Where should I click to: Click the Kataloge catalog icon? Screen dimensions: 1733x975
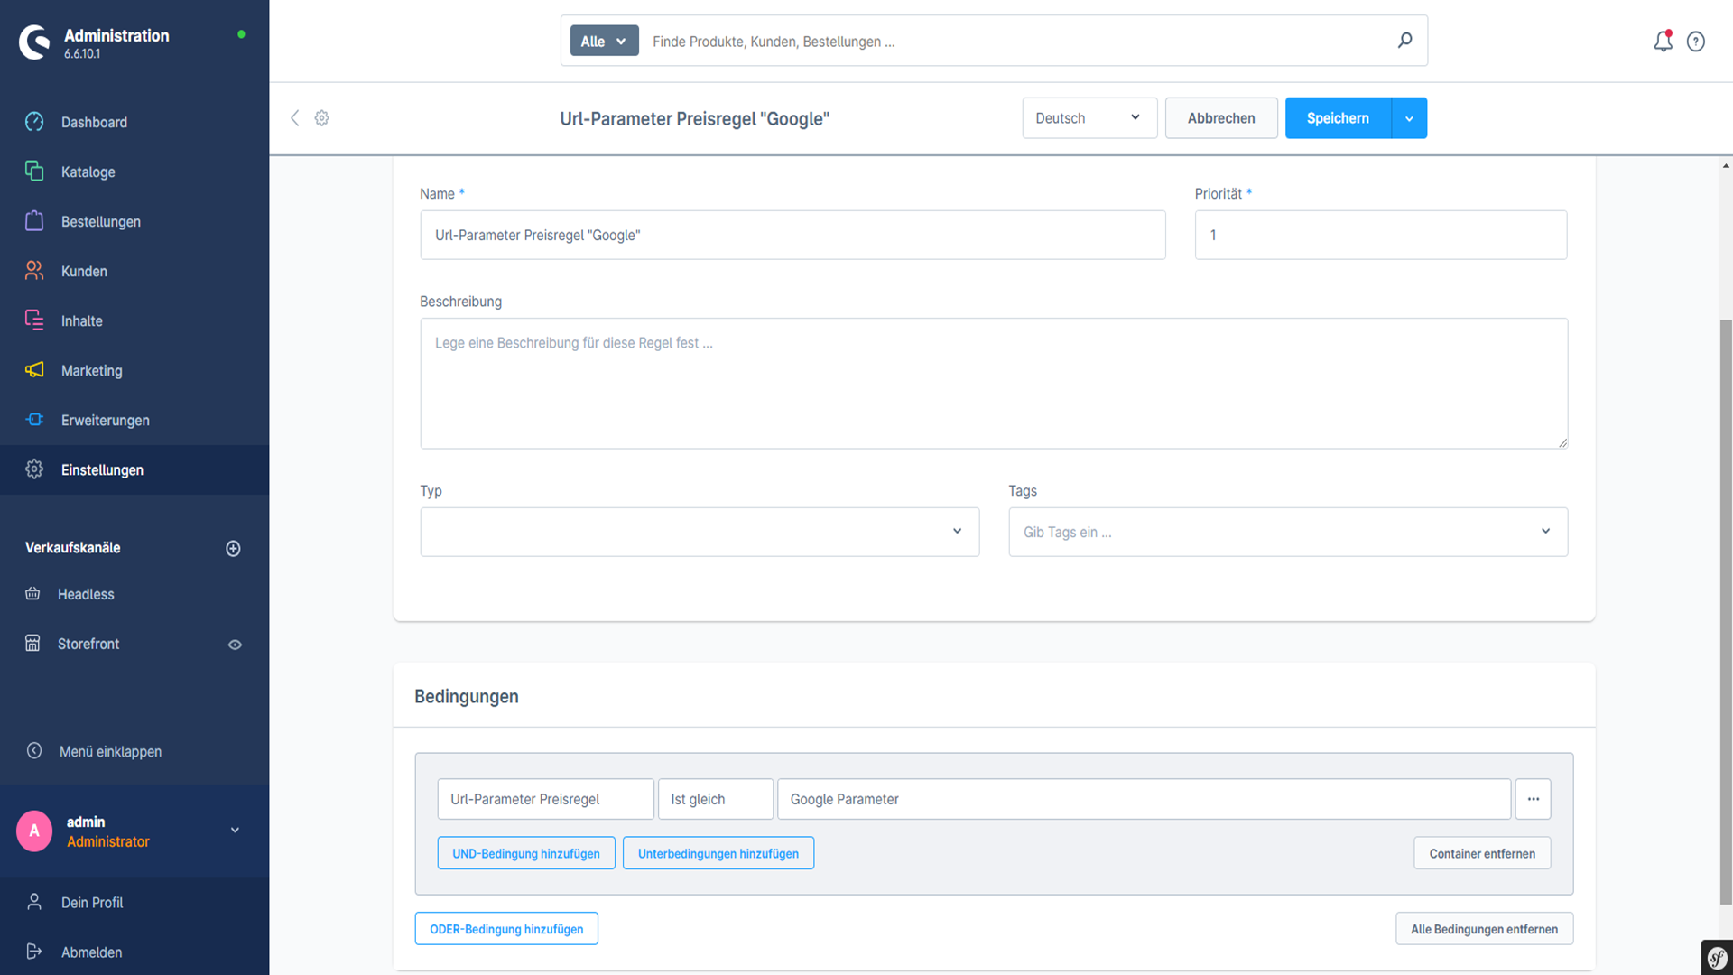tap(34, 172)
